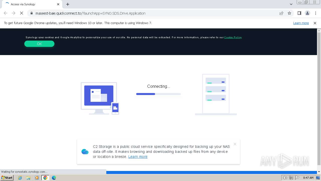
Task: Go back to previous page
Action: (6, 13)
